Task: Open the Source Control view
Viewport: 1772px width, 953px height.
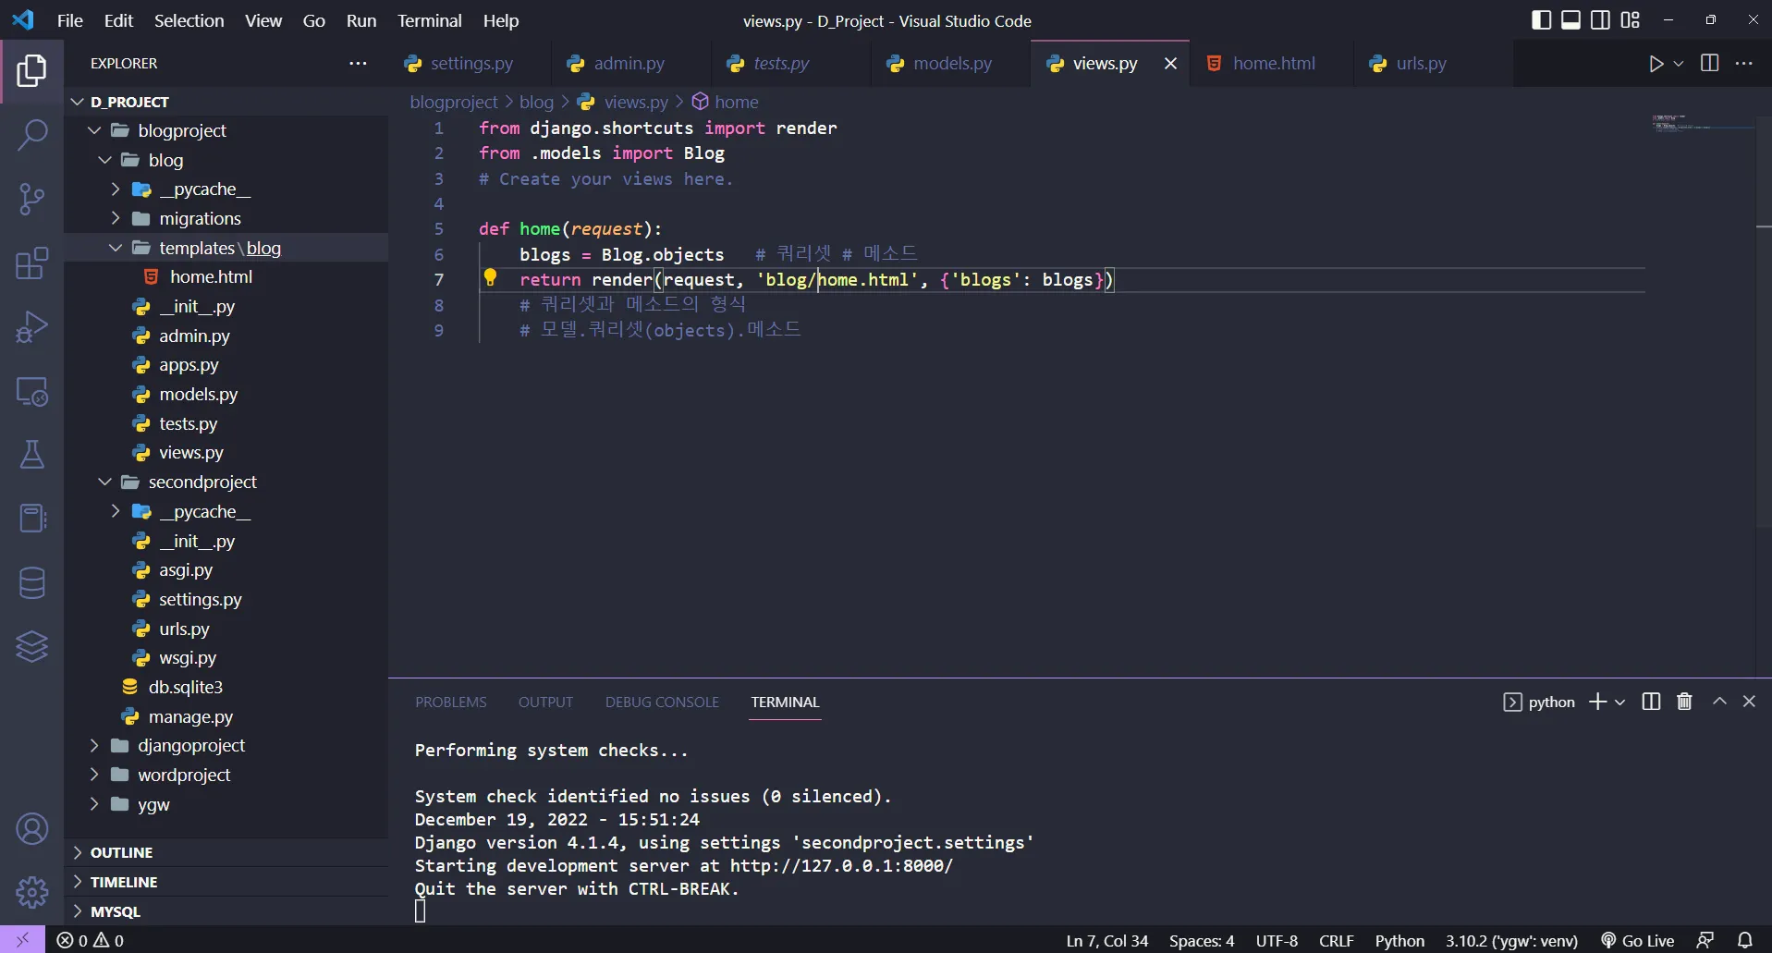Action: 31,199
